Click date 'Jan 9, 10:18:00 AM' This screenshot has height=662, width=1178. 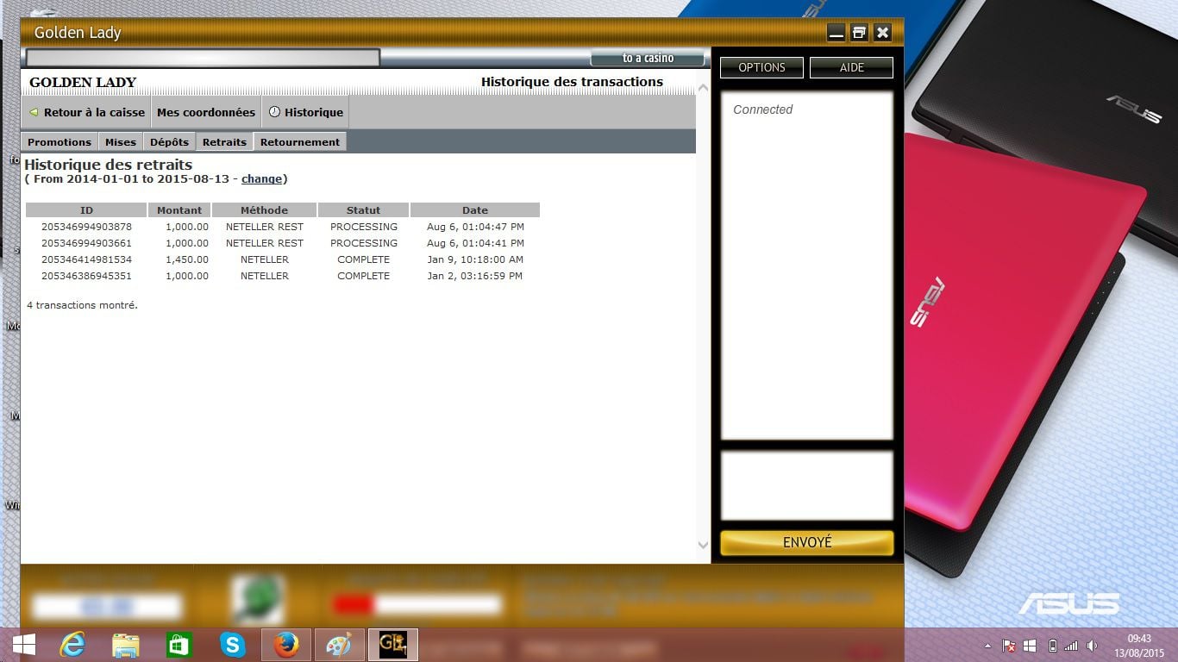pos(475,259)
